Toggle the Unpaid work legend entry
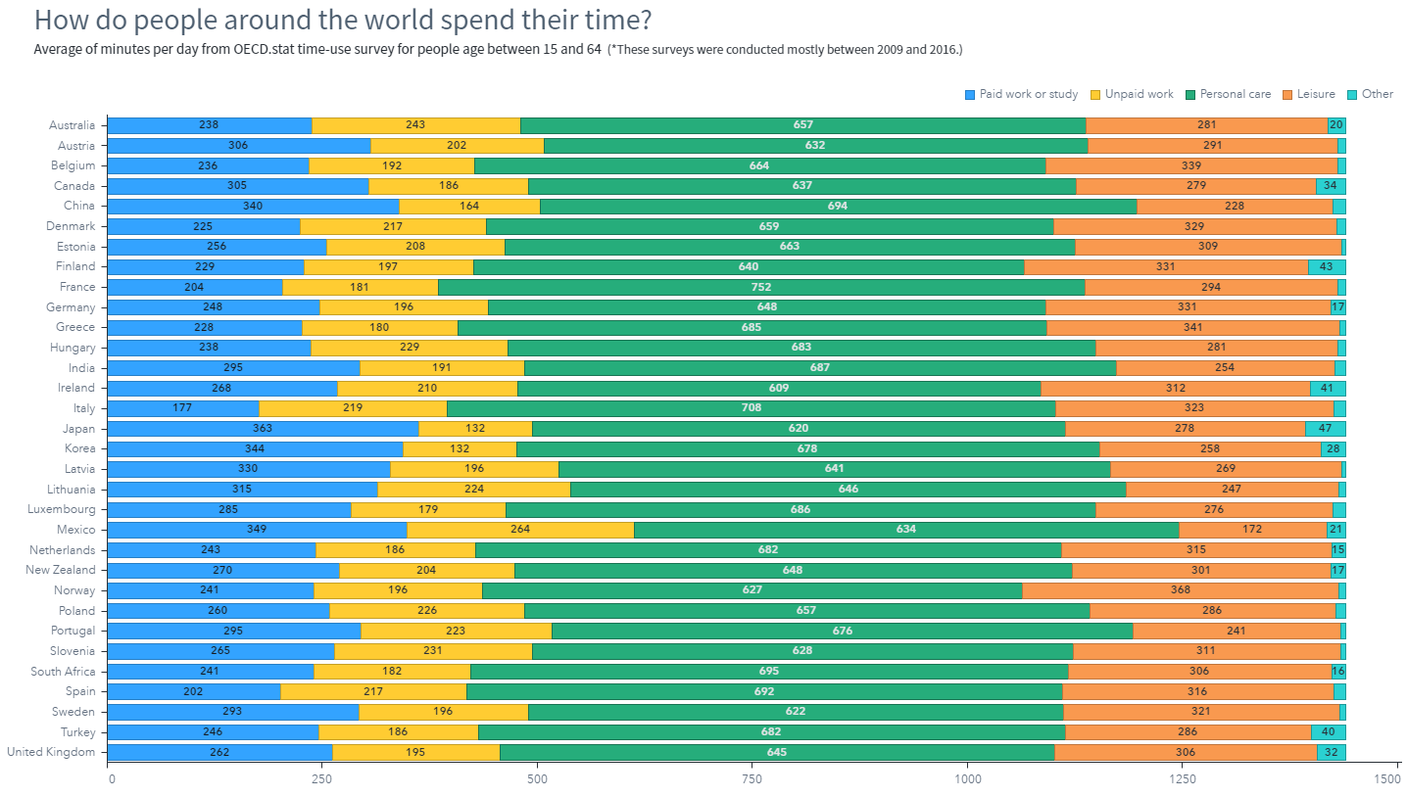Image resolution: width=1407 pixels, height=797 pixels. [x=1132, y=95]
